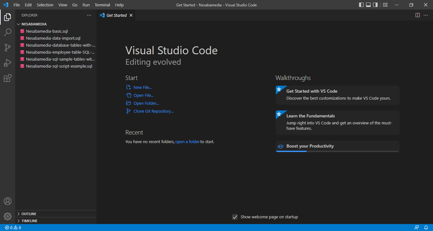
Task: Open the Terminal menu
Action: (102, 5)
